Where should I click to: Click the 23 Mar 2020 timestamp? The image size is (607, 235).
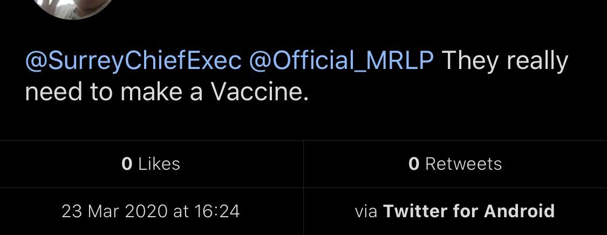click(x=151, y=211)
